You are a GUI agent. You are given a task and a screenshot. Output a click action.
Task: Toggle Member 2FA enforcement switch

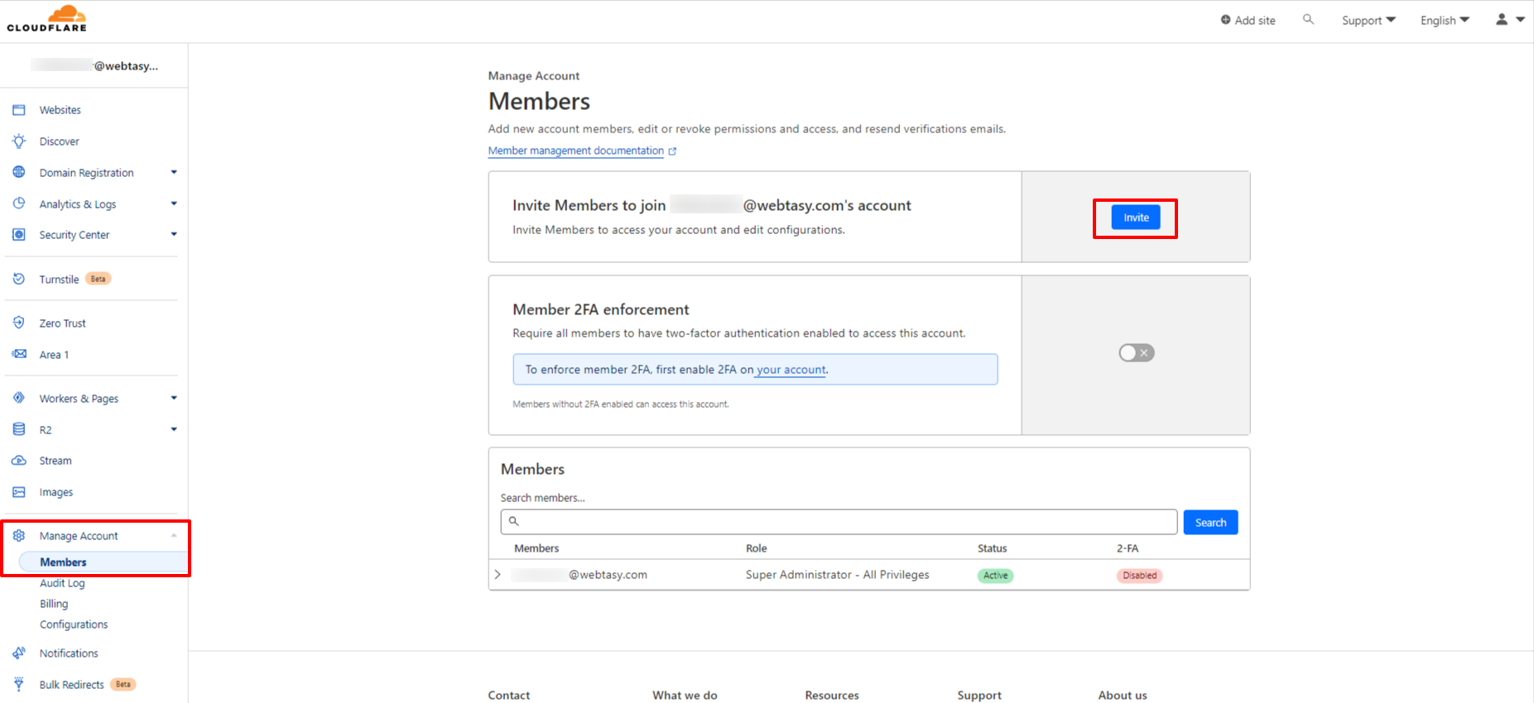[1137, 353]
